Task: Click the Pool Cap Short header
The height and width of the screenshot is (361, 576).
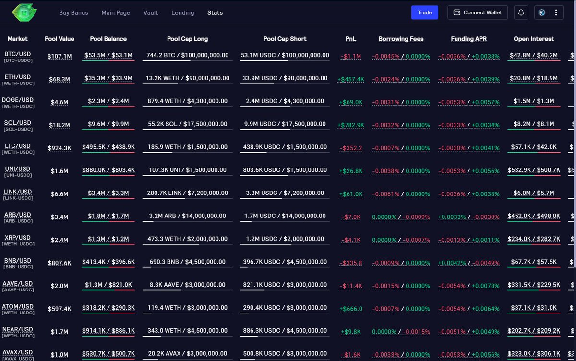Action: click(285, 39)
